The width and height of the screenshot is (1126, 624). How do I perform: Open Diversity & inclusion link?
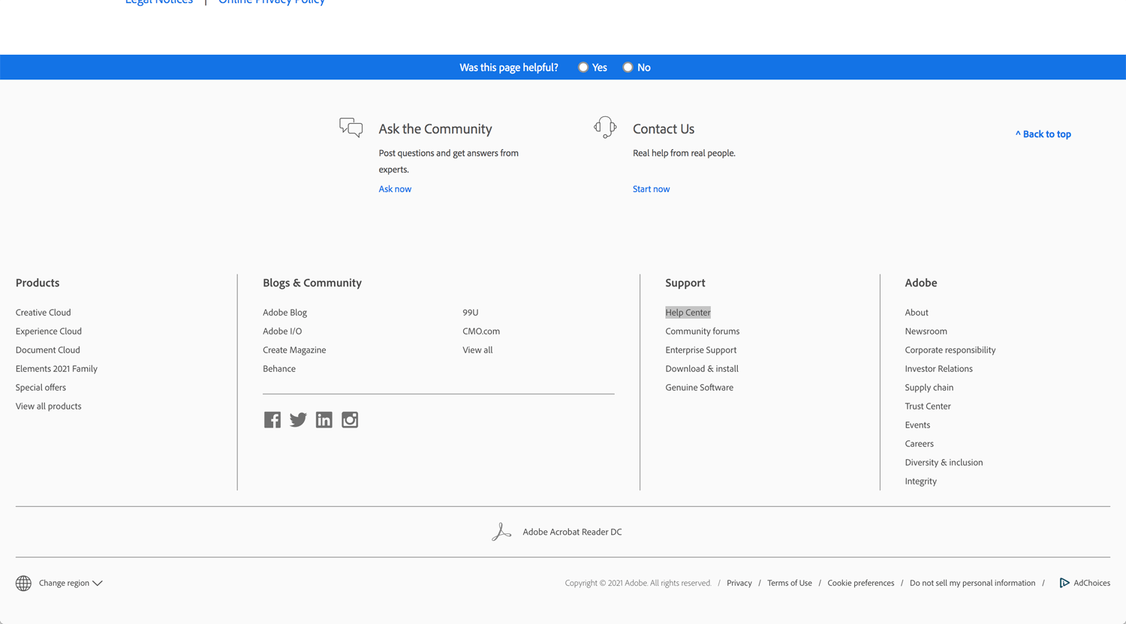point(944,463)
